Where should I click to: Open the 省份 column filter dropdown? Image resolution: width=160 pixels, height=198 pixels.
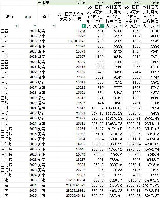(54, 26)
